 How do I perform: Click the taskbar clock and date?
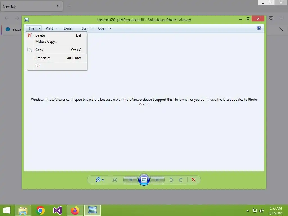[x=276, y=211]
